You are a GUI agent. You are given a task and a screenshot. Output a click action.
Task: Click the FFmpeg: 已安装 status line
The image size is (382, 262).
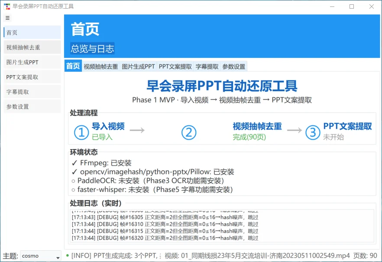click(x=102, y=163)
